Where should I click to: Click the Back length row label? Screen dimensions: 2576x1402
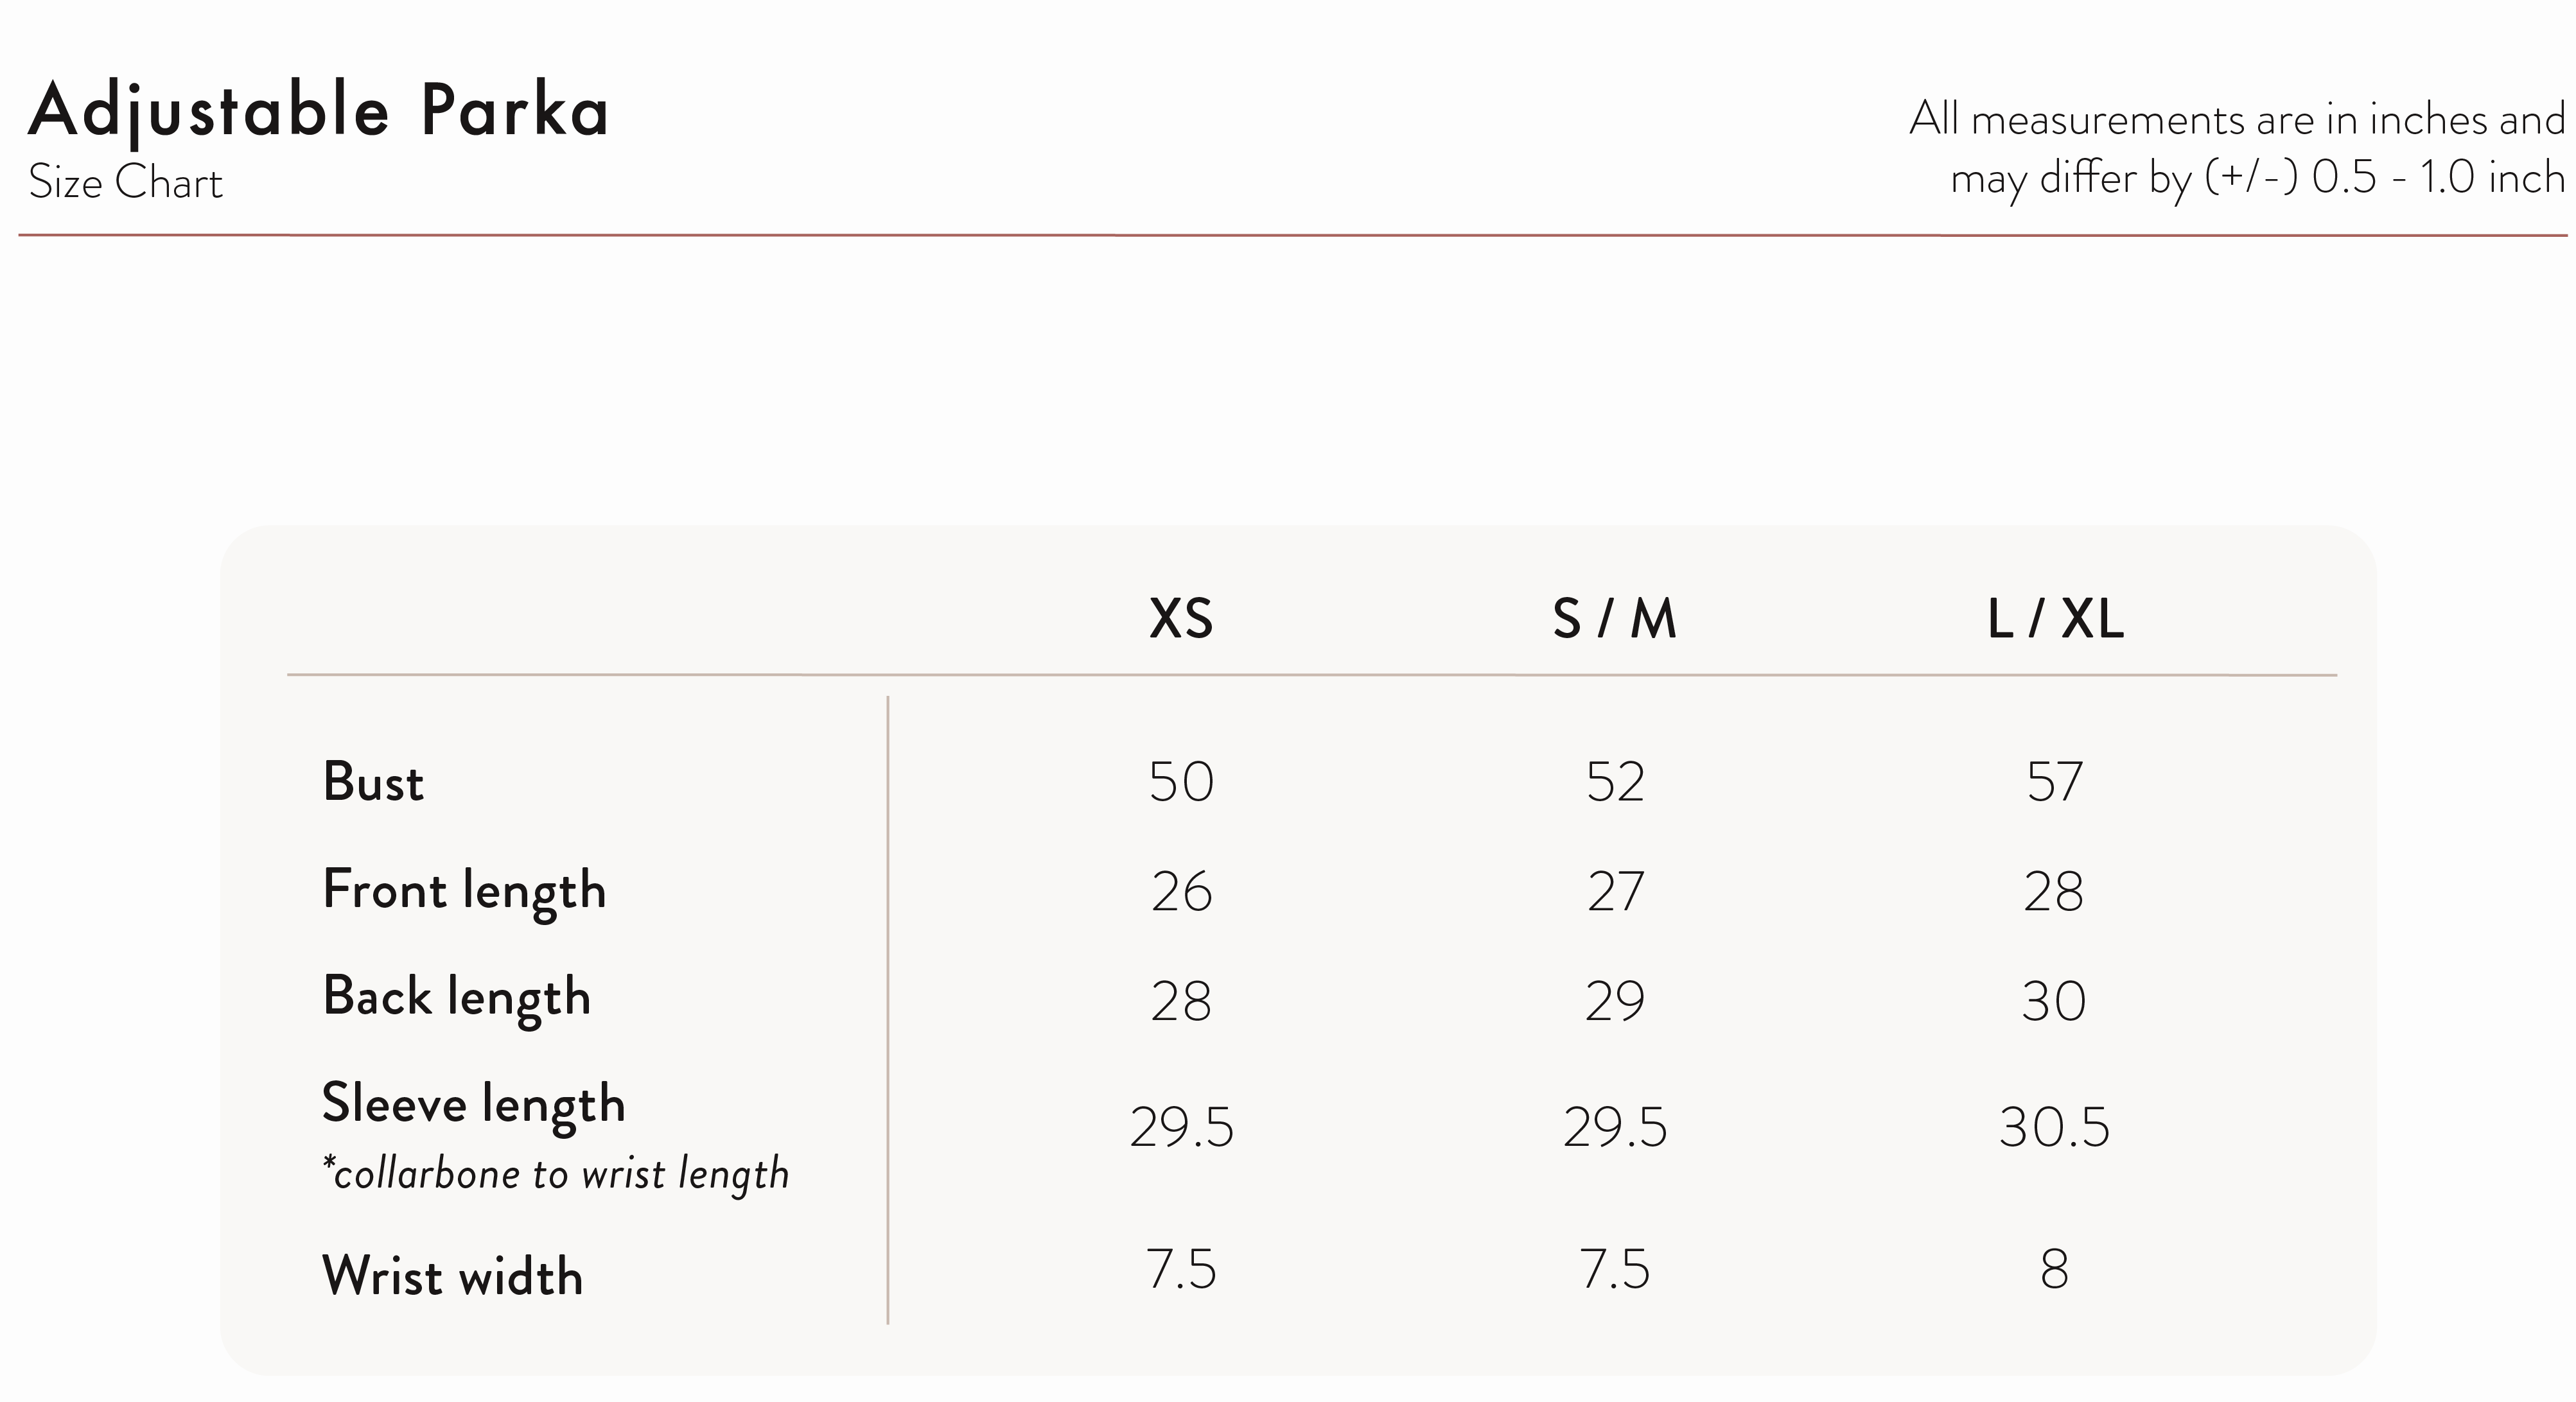tap(456, 998)
